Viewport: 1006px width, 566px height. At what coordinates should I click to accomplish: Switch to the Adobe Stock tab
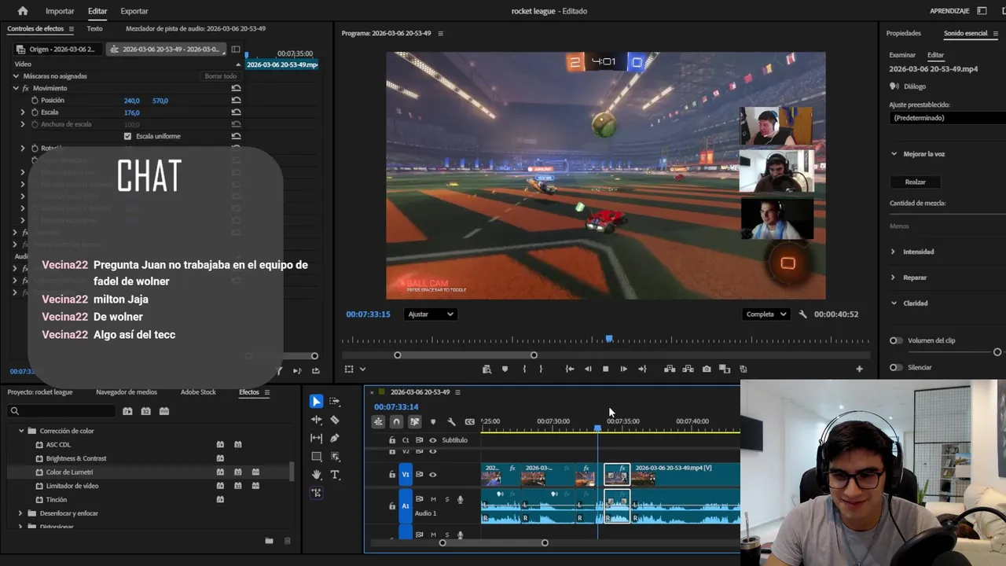click(198, 392)
